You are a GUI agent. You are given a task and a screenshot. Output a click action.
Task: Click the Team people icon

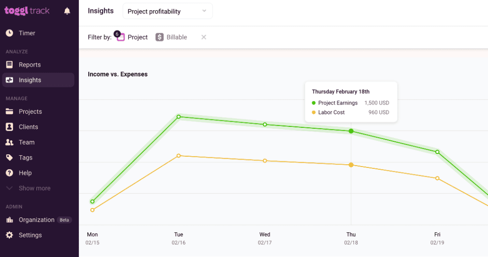[x=9, y=142]
